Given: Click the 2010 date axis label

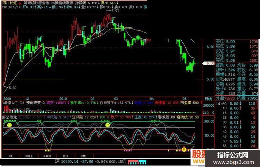Looking at the screenshot, I should [x=63, y=99].
